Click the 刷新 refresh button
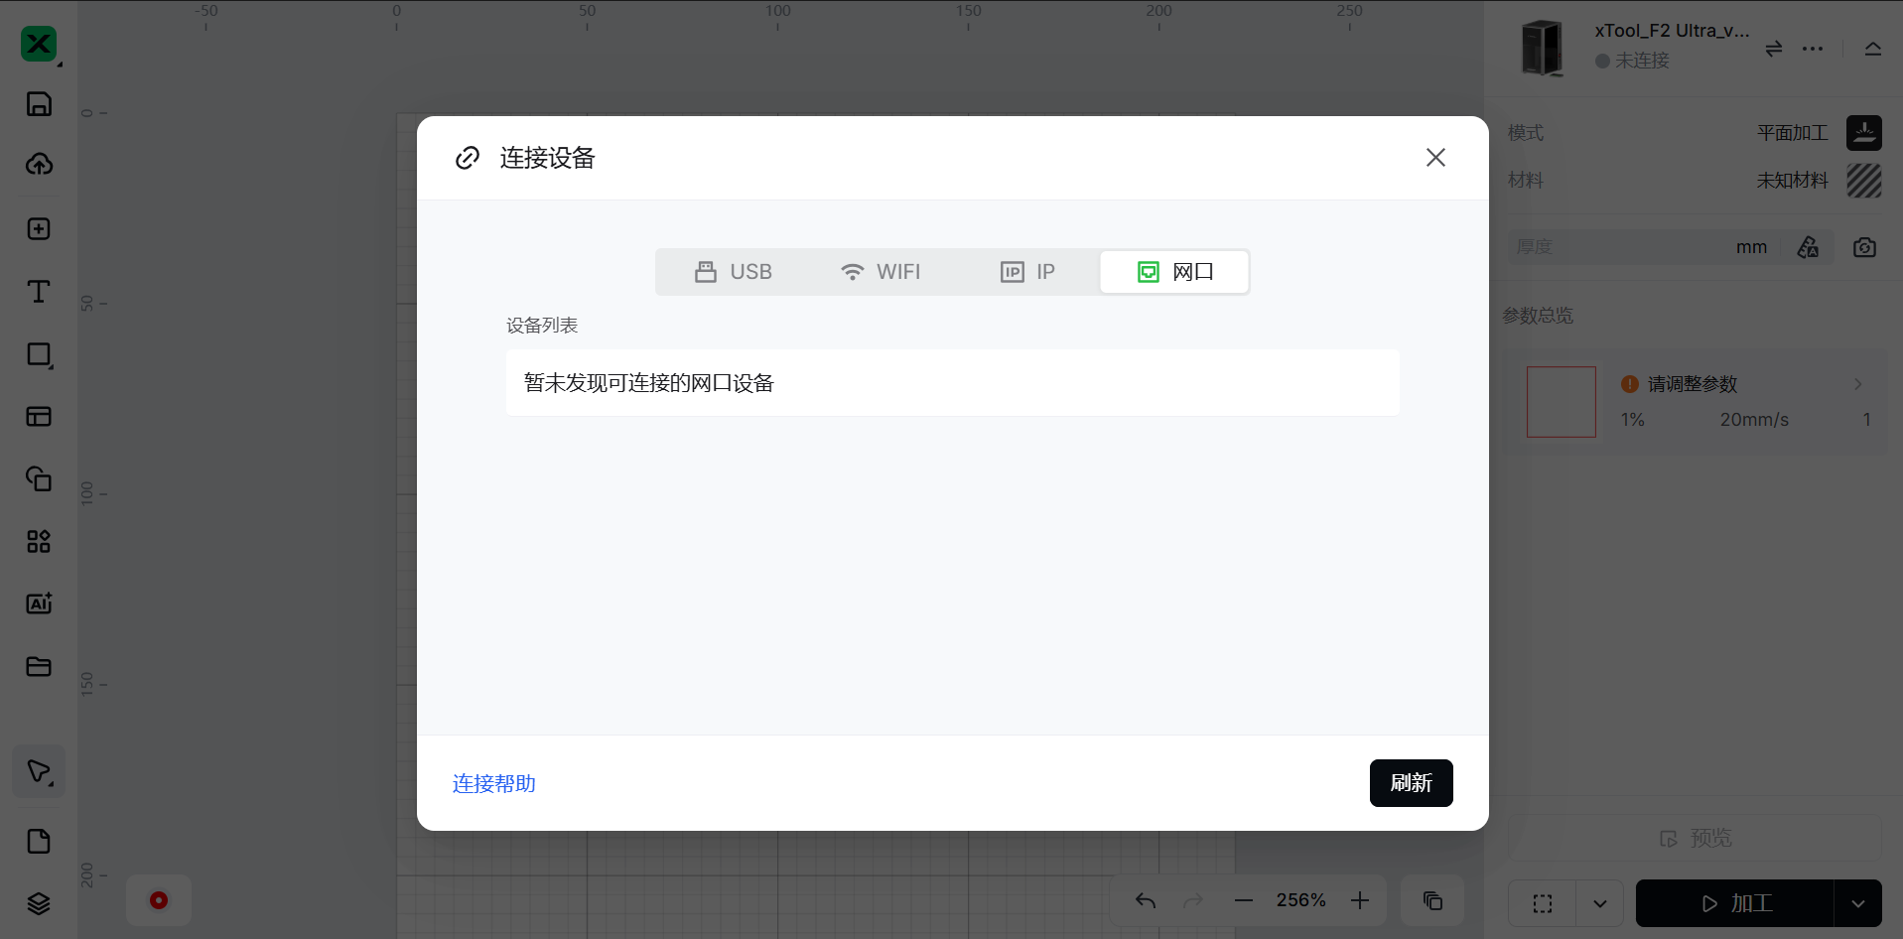 (x=1411, y=783)
